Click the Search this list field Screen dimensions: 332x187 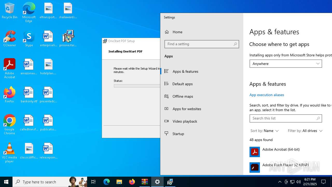click(286, 118)
